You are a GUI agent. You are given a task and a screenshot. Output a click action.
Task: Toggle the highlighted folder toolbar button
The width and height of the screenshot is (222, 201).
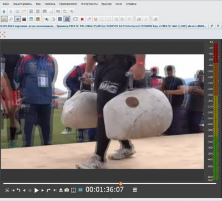click(4, 19)
